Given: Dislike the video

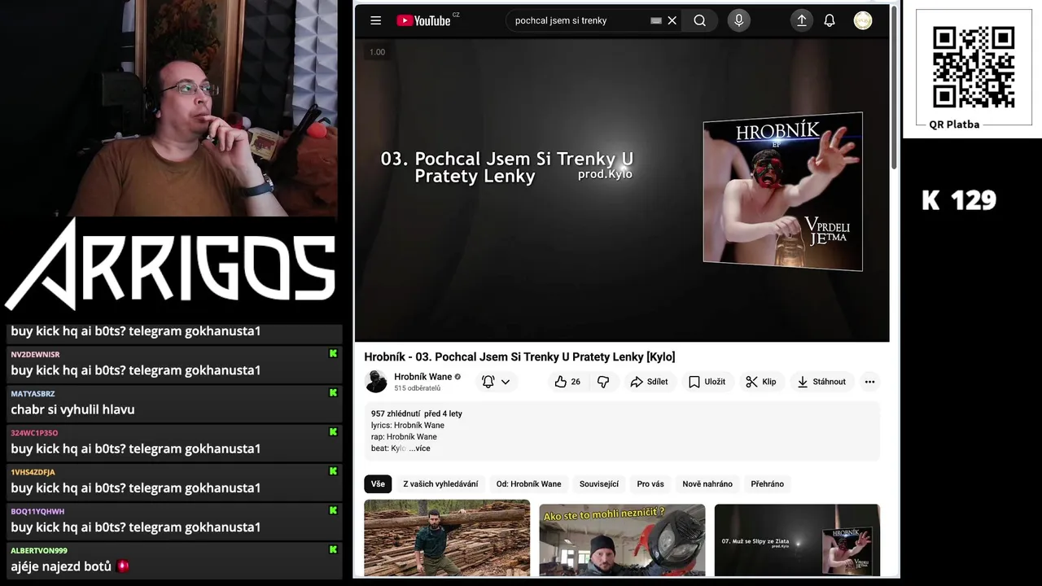Looking at the screenshot, I should tap(603, 382).
